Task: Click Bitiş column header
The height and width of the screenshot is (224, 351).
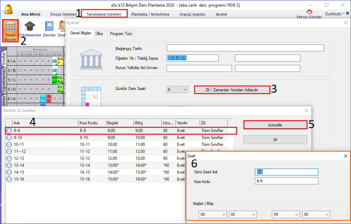Action: [x=147, y=123]
